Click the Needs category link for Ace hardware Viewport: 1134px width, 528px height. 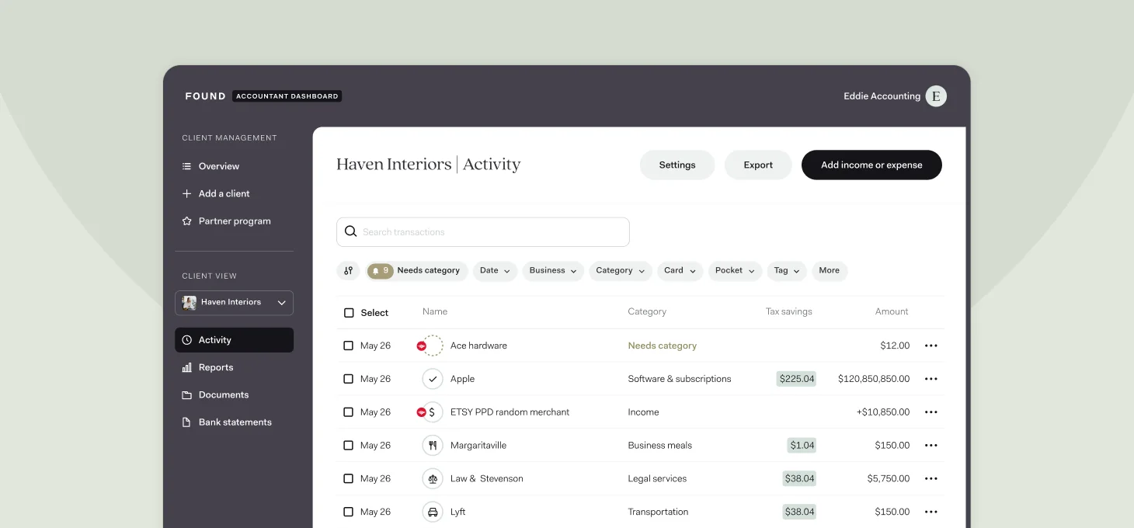663,346
